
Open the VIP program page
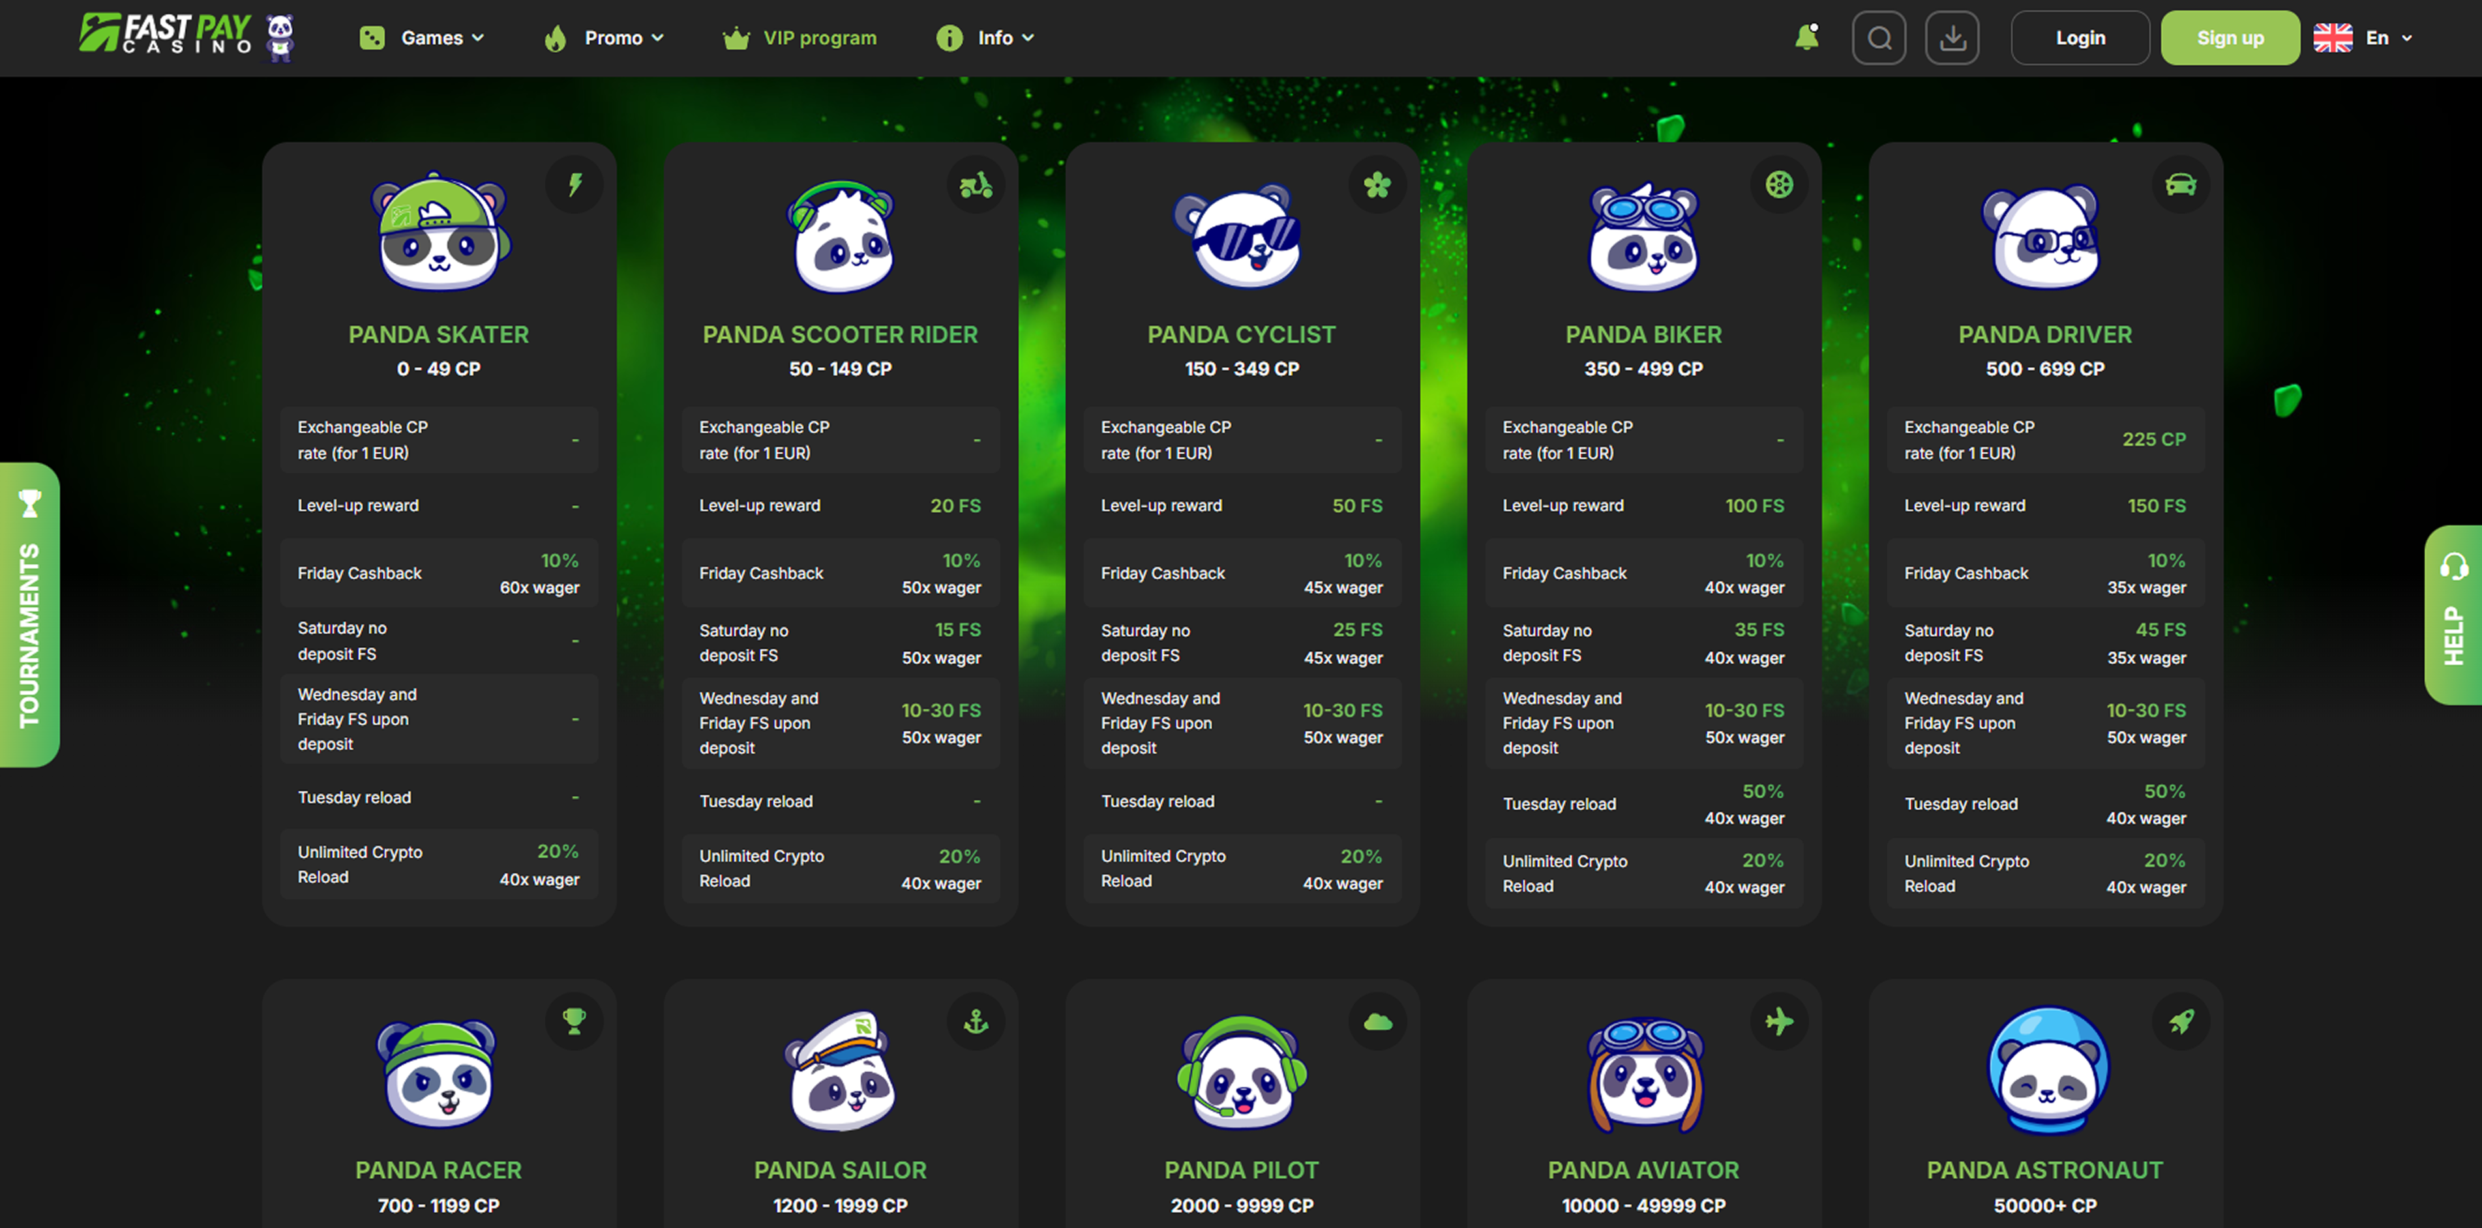(820, 38)
